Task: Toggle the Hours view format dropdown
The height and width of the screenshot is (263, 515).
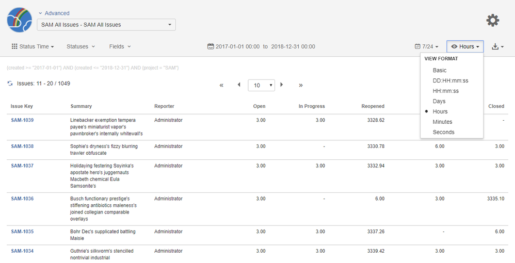Action: (465, 46)
